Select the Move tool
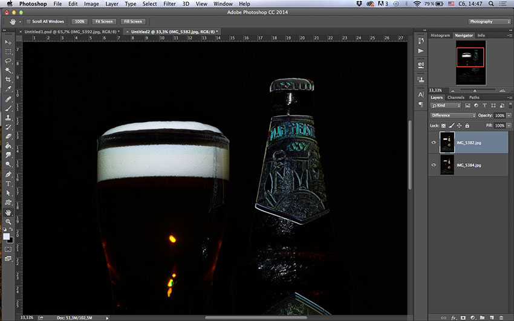 pyautogui.click(x=8, y=42)
